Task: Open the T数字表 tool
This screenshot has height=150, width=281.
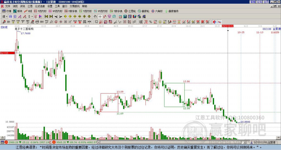Action: [x=116, y=11]
